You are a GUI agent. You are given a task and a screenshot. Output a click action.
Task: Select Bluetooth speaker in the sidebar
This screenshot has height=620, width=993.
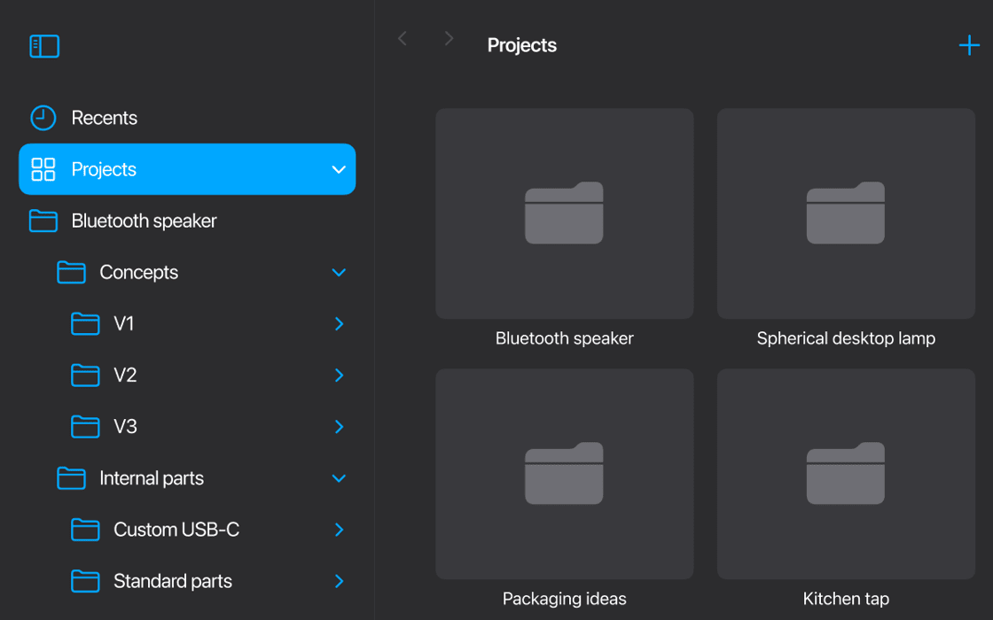click(x=144, y=221)
